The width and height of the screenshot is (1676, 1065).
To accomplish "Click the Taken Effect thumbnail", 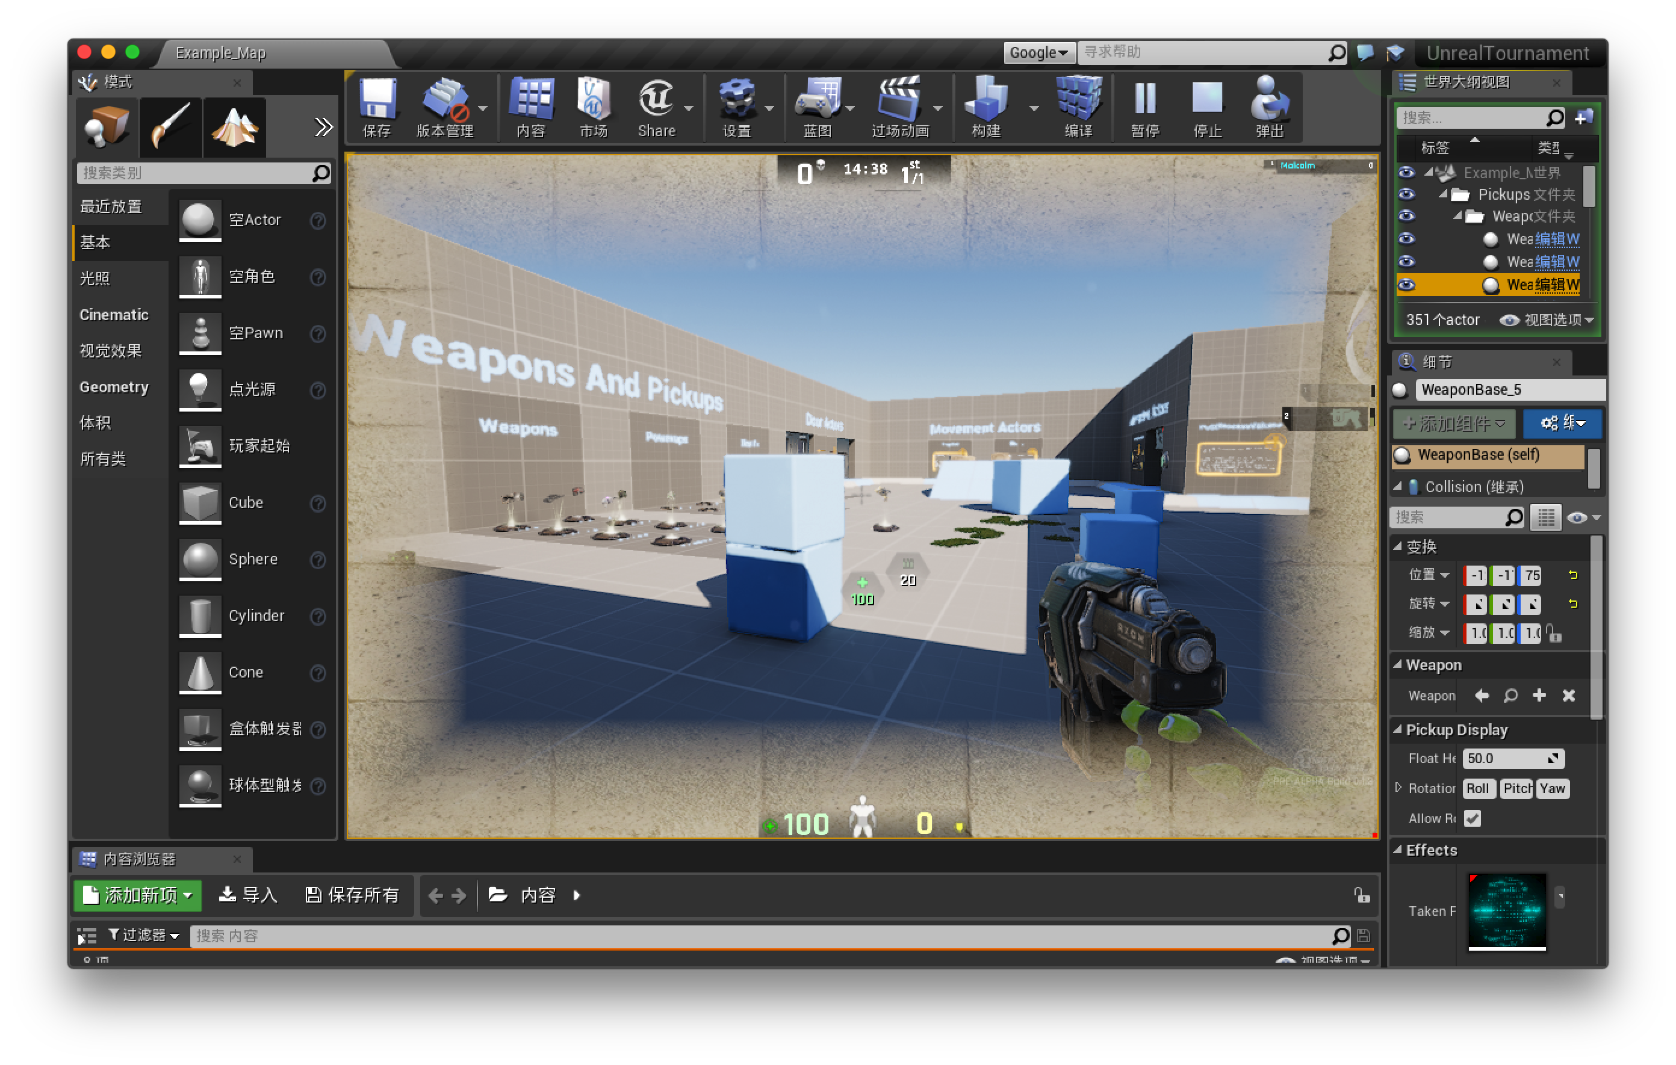I will [1506, 910].
